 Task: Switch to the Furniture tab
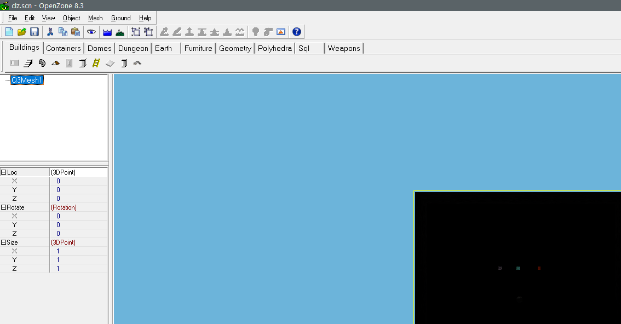[198, 48]
